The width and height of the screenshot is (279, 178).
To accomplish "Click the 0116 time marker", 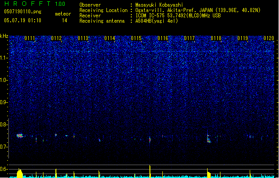I will click(163, 38).
